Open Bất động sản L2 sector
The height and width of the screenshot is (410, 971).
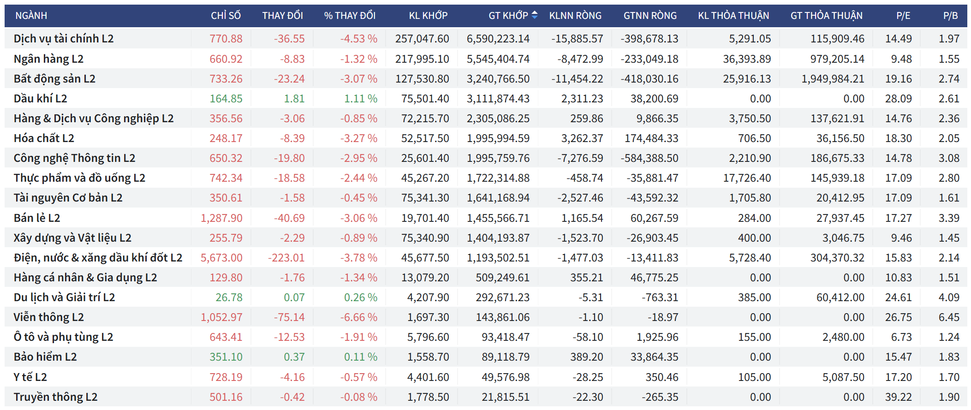click(x=54, y=79)
